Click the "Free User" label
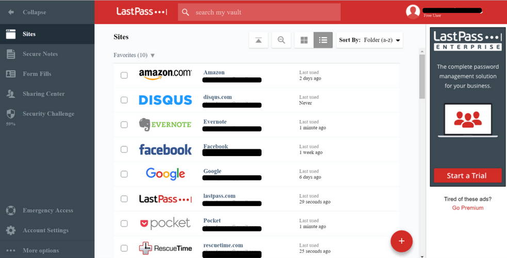507x258 pixels. click(432, 15)
